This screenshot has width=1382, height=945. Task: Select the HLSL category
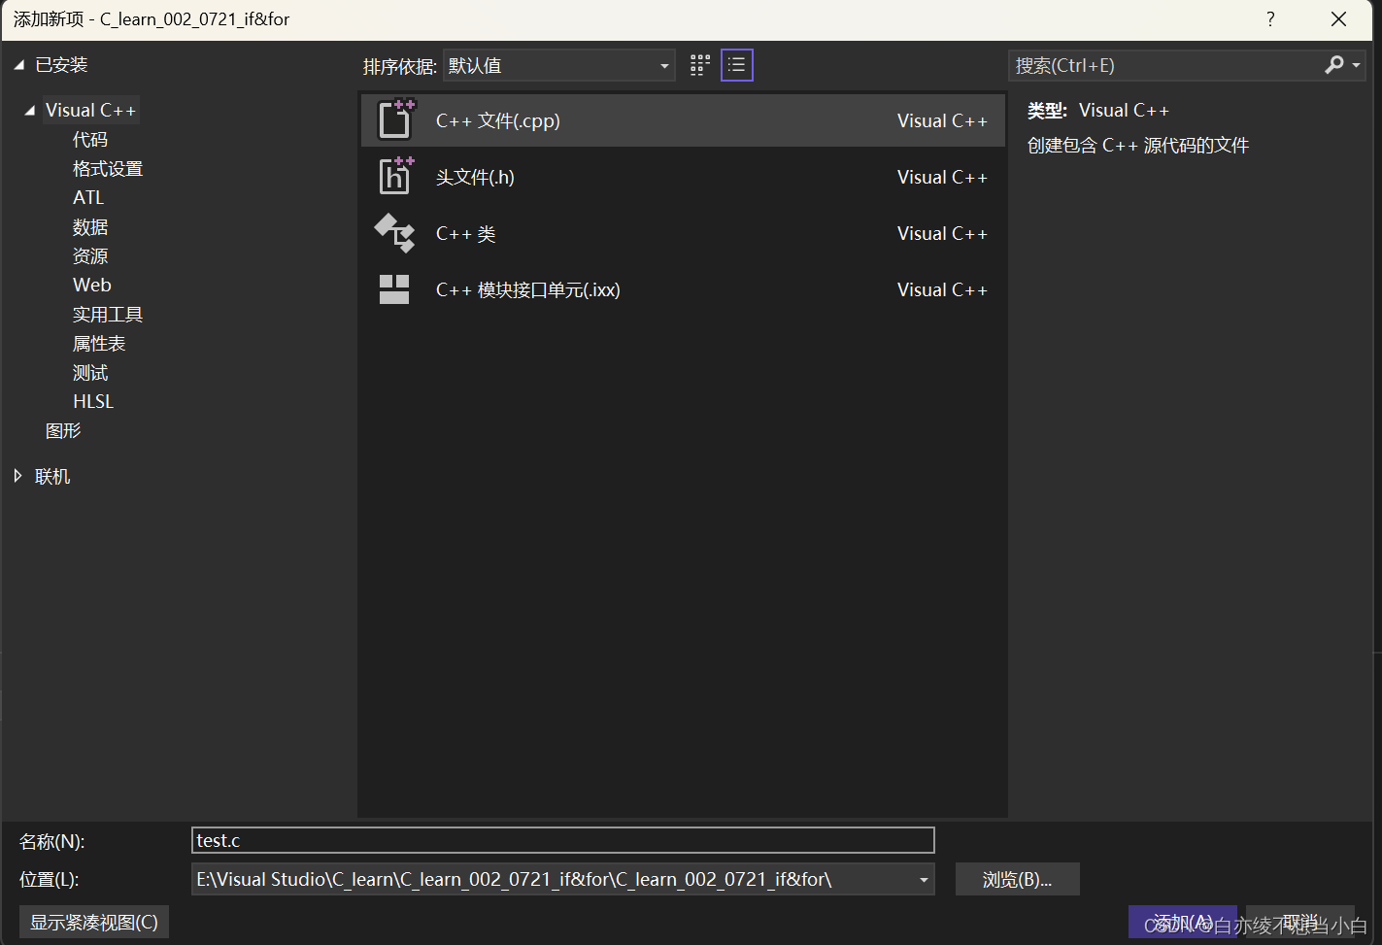(x=92, y=400)
